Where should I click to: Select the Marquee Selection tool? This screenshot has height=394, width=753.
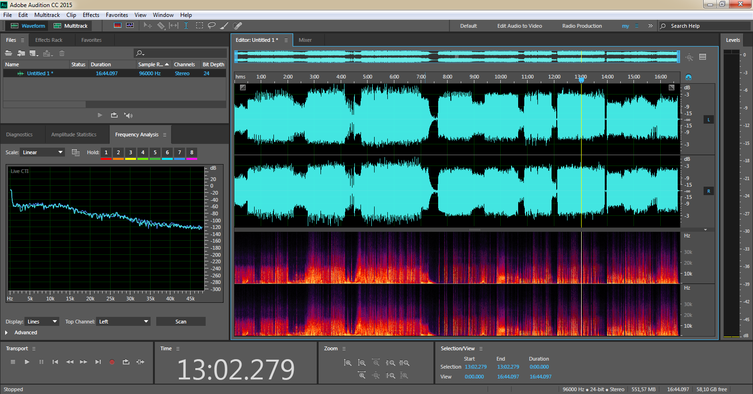click(x=200, y=25)
